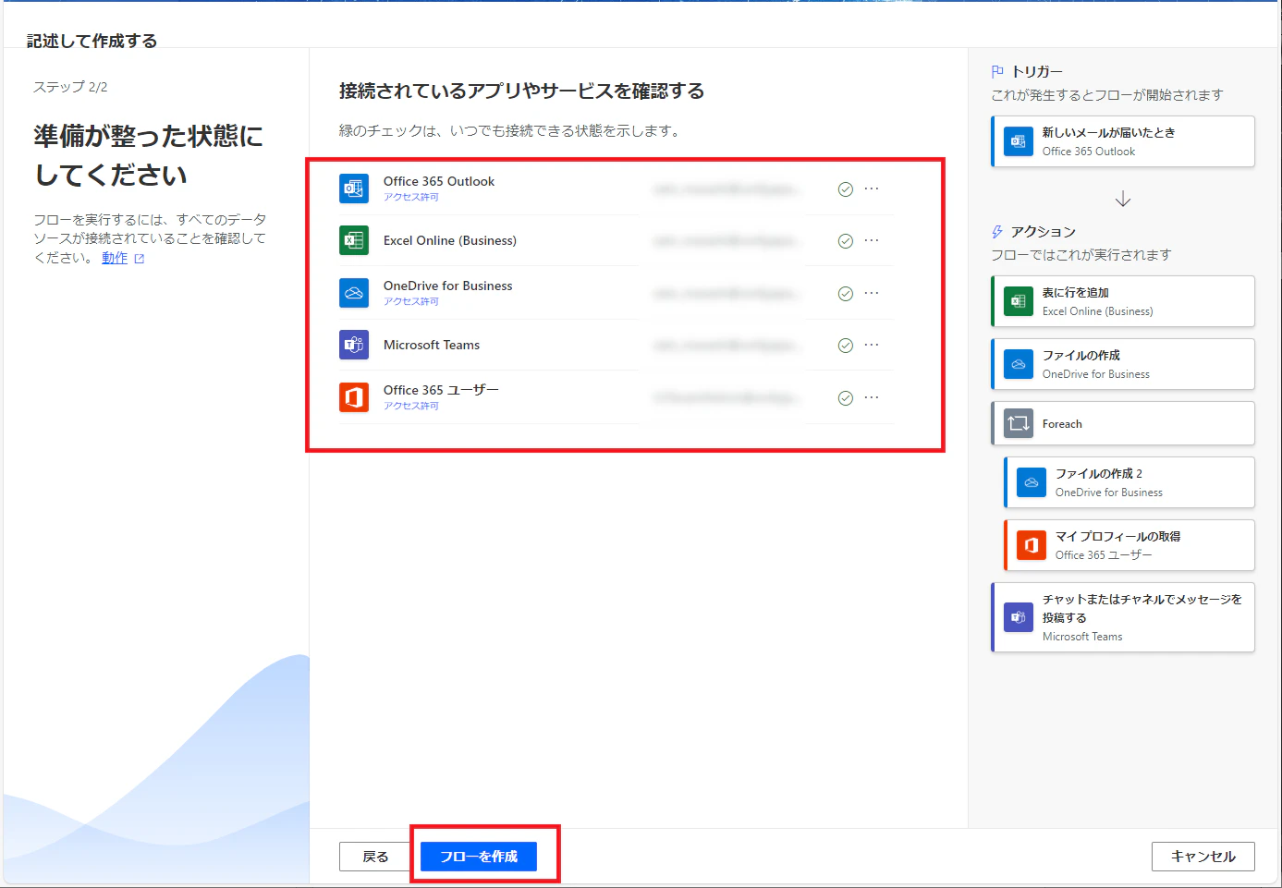The height and width of the screenshot is (888, 1282).
Task: Click the ステップ 2/2 label
Action: pos(70,87)
